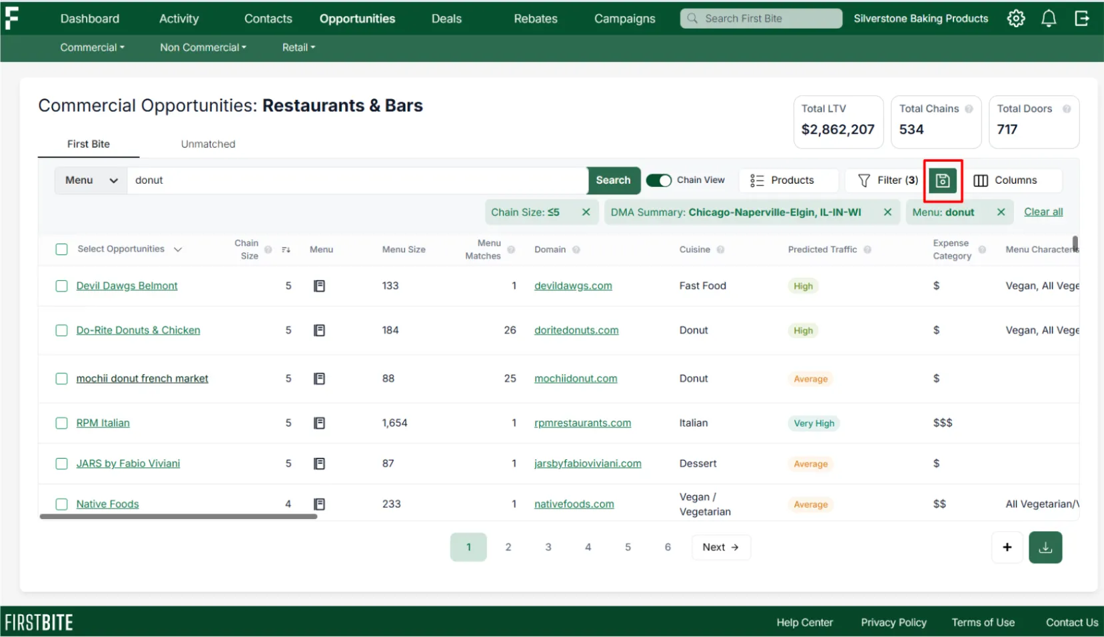Image resolution: width=1104 pixels, height=637 pixels.
Task: Open the Menu search type dropdown
Action: click(x=91, y=180)
